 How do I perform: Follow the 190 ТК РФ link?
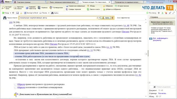pyautogui.click(x=11, y=22)
